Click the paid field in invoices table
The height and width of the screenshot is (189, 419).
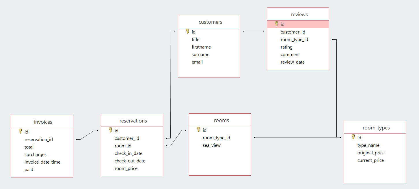tap(29, 169)
